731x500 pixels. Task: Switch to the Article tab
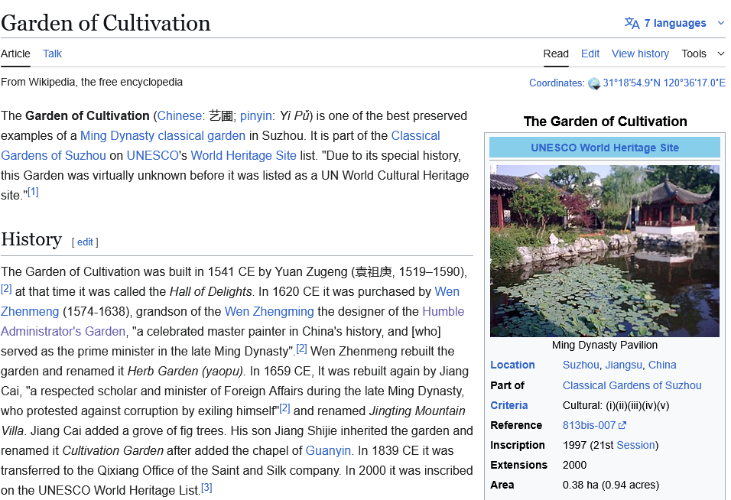tap(15, 54)
